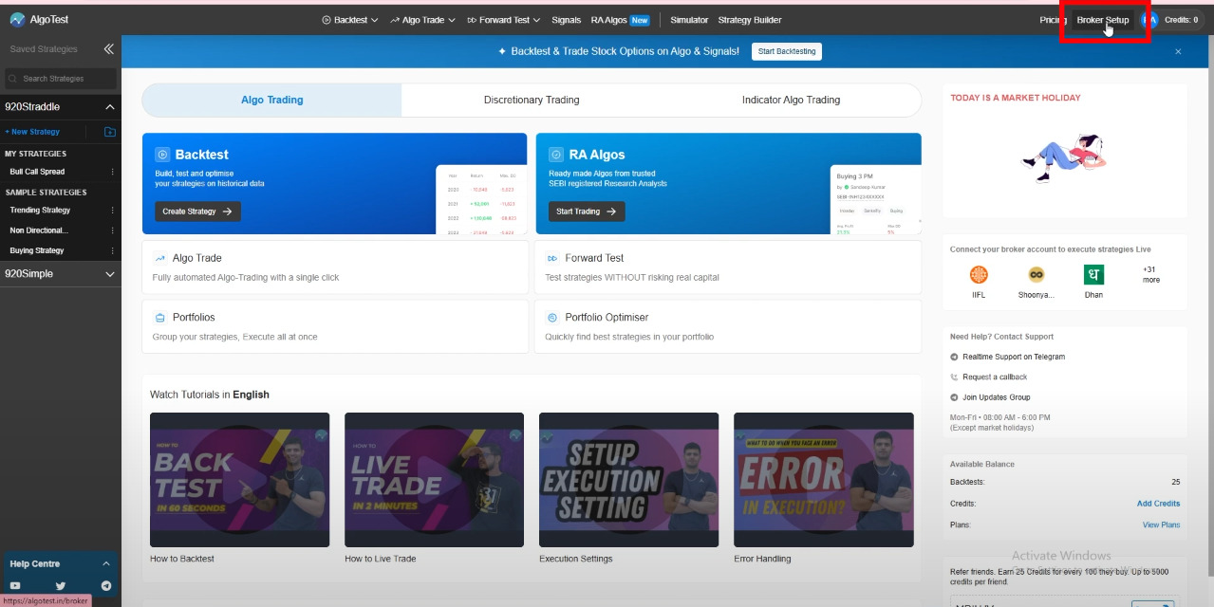
Task: Open the Twitter link in Help Centre
Action: [x=61, y=586]
